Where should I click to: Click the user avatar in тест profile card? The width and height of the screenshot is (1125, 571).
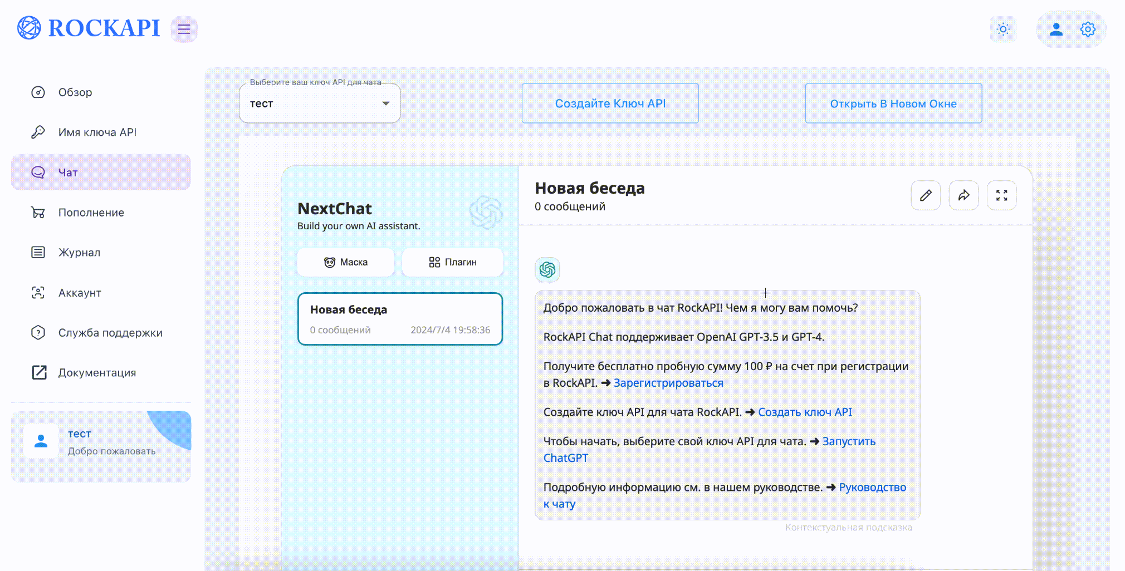(41, 441)
